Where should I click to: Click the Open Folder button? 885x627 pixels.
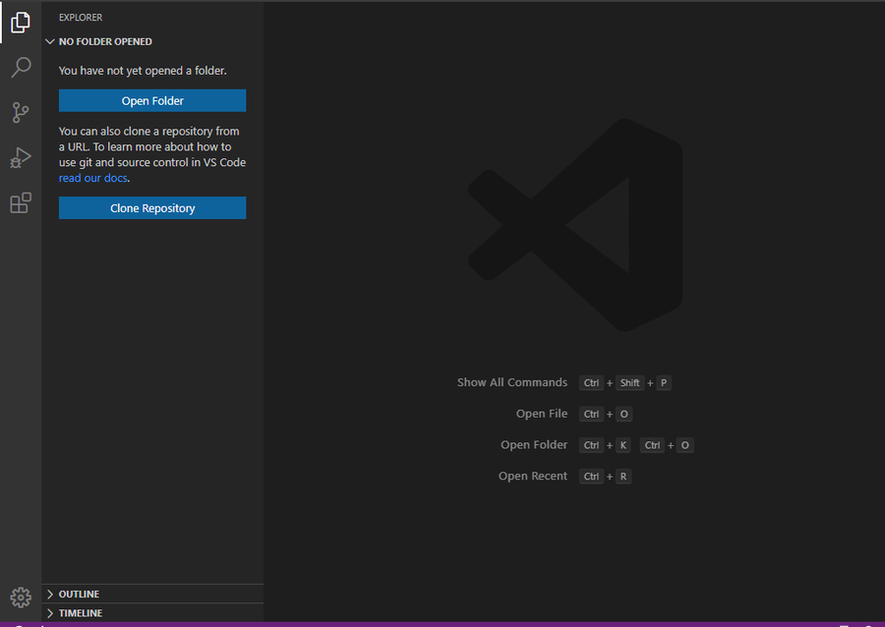tap(152, 101)
